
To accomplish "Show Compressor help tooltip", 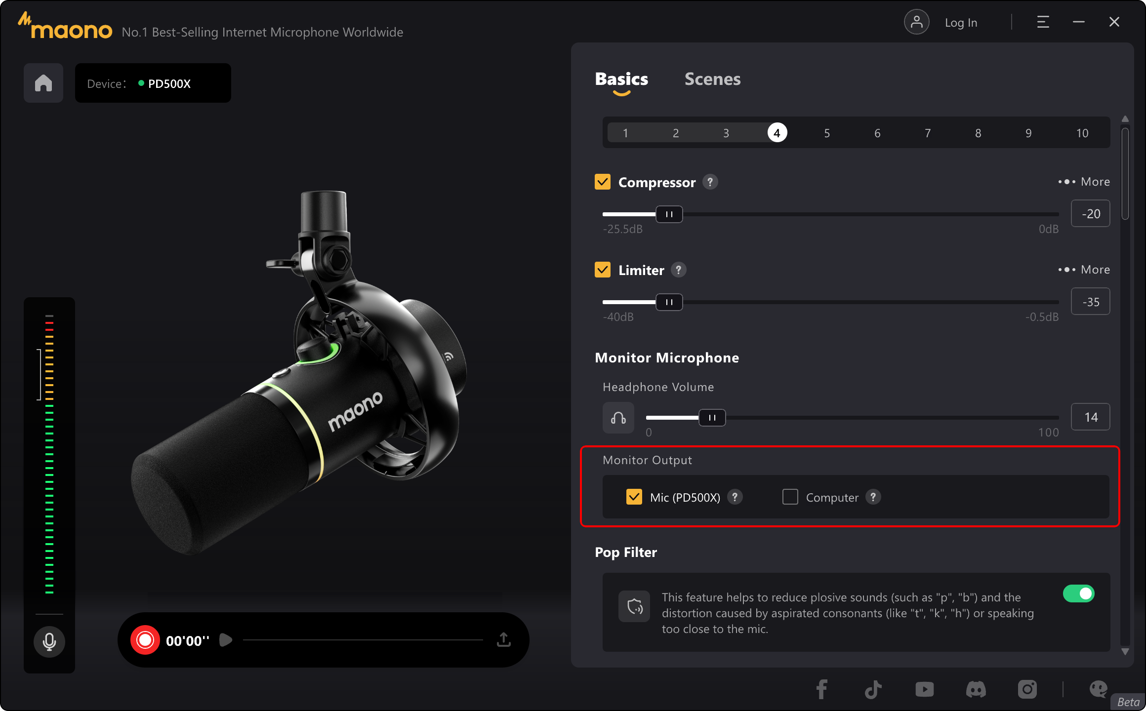I will [710, 182].
